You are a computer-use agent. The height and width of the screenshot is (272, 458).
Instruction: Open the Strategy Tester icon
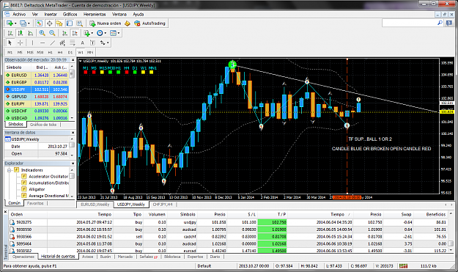coord(79,23)
